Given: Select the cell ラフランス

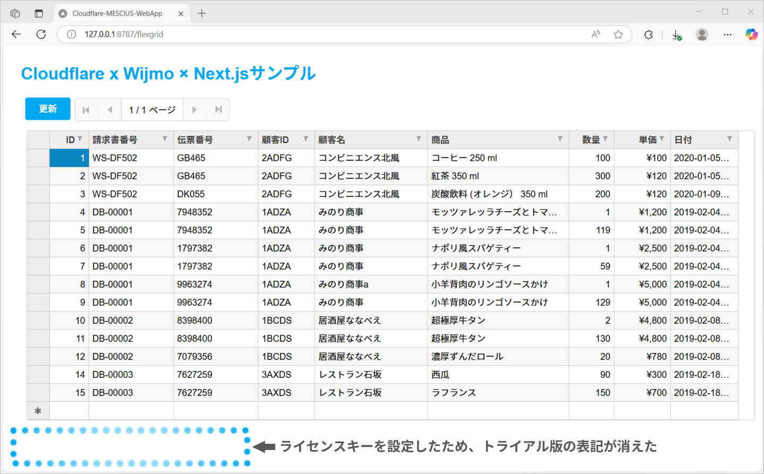Looking at the screenshot, I should coord(498,393).
